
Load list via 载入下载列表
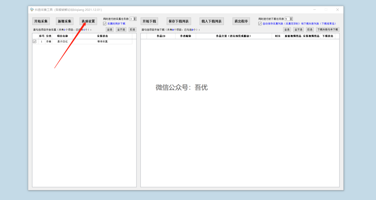tap(211, 21)
